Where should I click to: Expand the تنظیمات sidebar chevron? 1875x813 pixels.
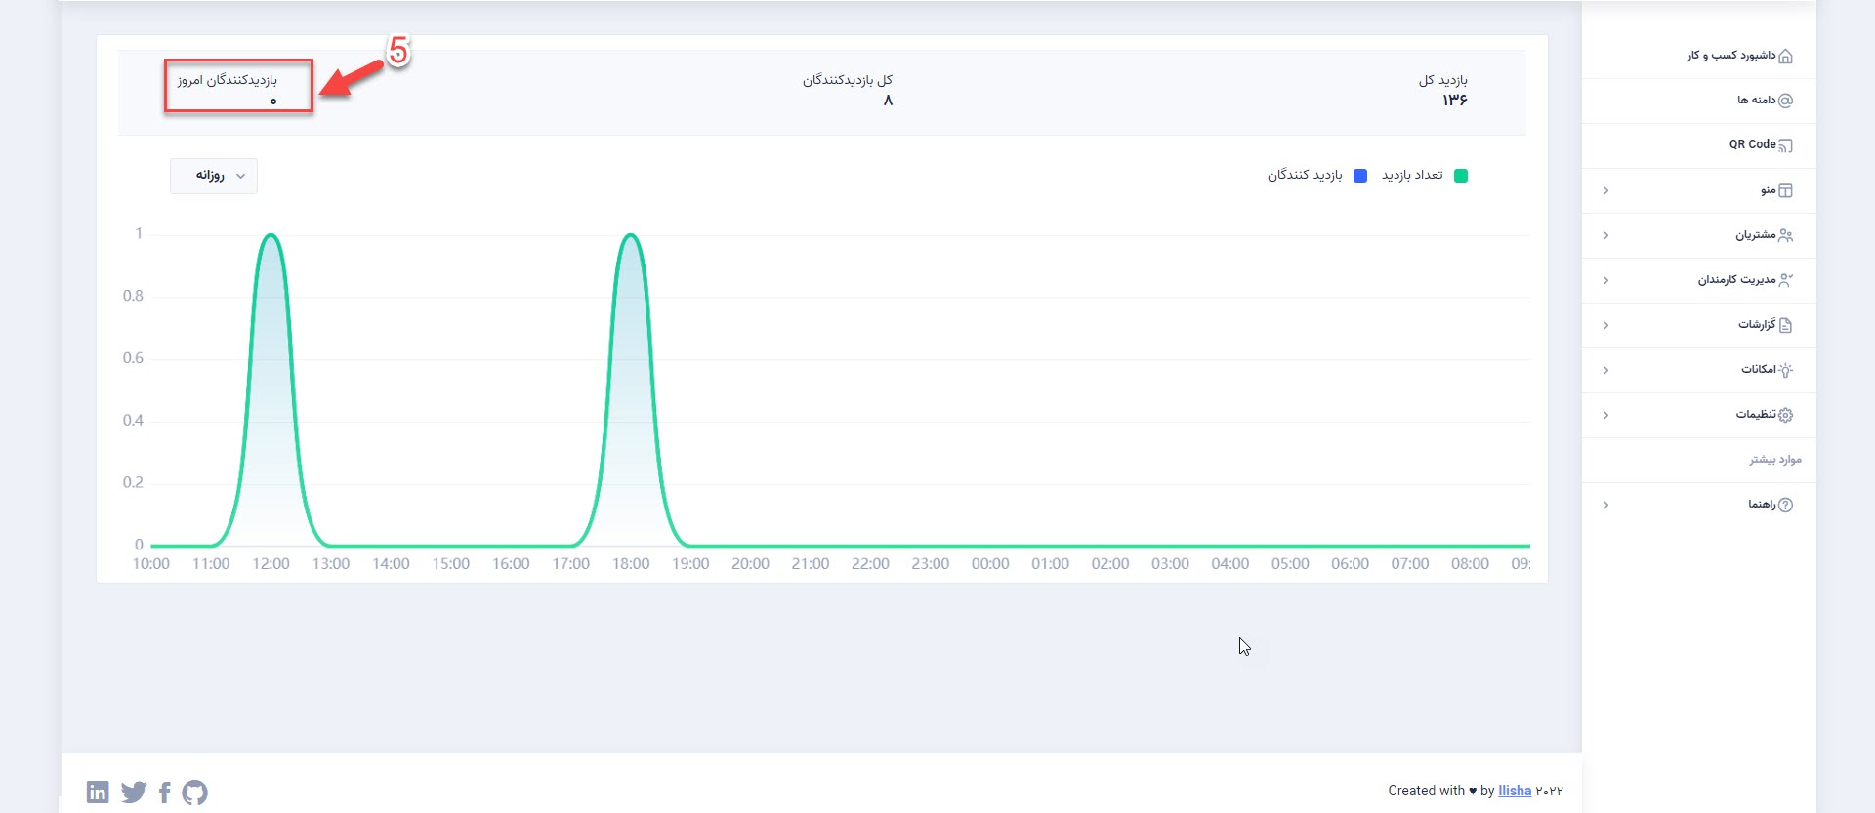(1605, 415)
